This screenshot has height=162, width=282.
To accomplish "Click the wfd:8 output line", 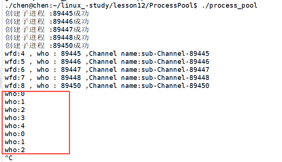I will (107, 86).
